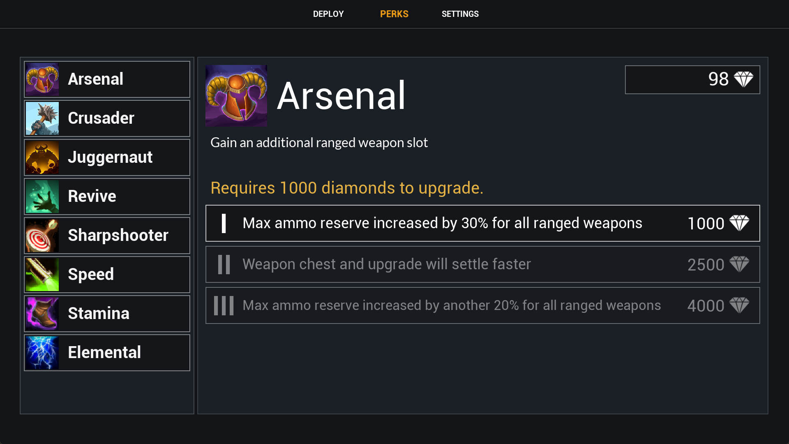Choose the Elemental lightning icon
The height and width of the screenshot is (444, 789).
tap(42, 353)
